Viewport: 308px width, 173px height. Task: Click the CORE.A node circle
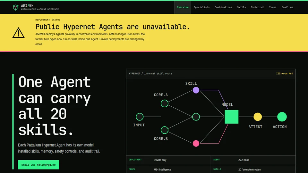[x=164, y=103]
